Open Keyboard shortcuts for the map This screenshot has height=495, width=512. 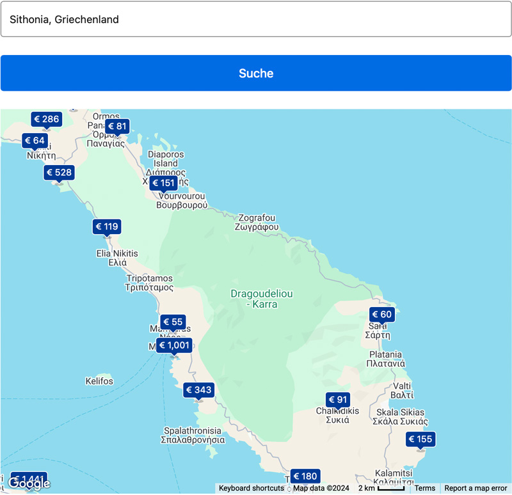tap(251, 488)
